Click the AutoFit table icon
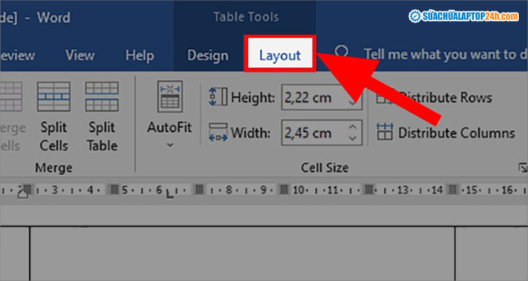 point(170,97)
